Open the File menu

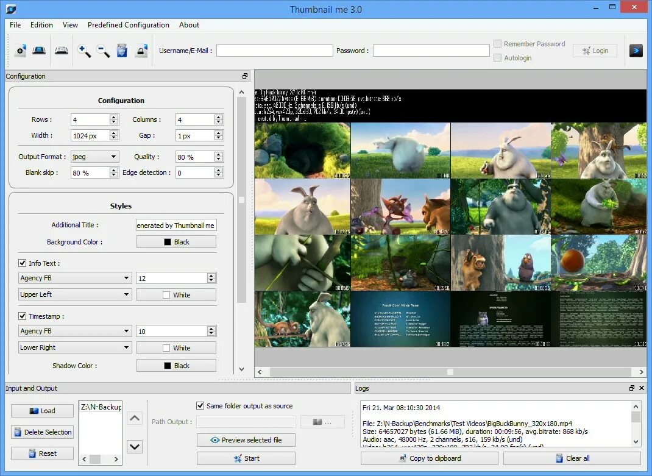(x=15, y=25)
